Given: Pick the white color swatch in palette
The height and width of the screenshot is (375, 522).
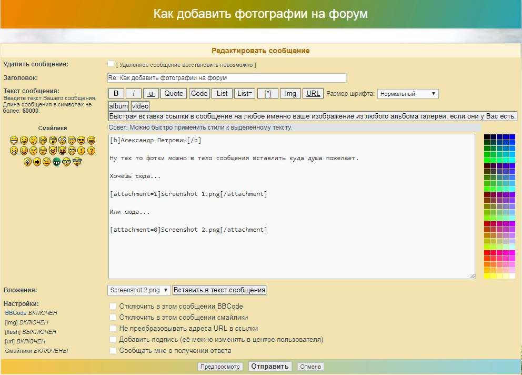Looking at the screenshot, I should pyautogui.click(x=512, y=276).
